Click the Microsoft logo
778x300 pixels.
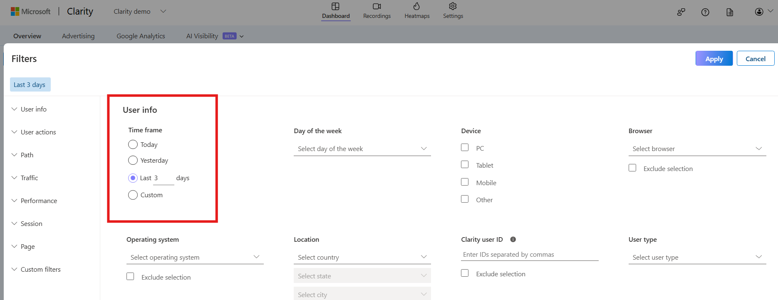tap(30, 12)
